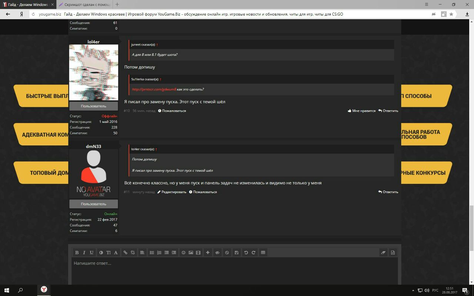Image resolution: width=474 pixels, height=296 pixels.
Task: Toggle underline formatting in the reply editor
Action: [x=91, y=253]
